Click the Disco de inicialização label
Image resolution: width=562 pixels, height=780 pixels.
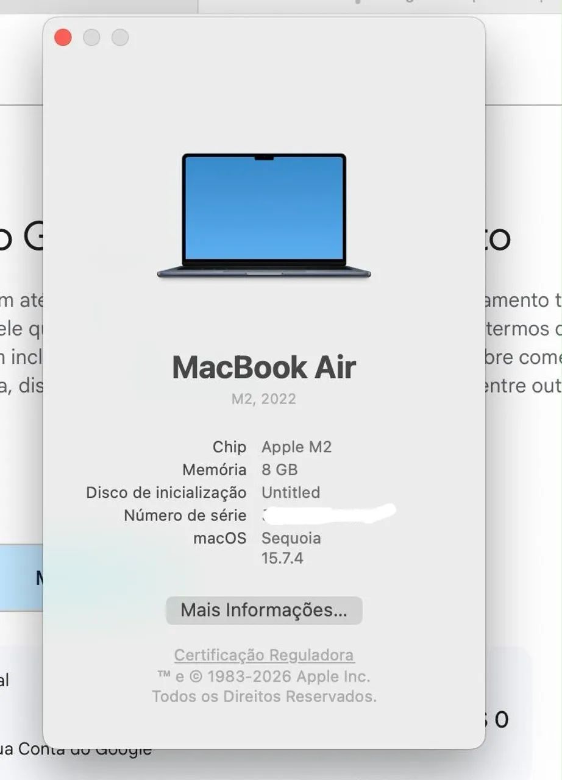166,492
